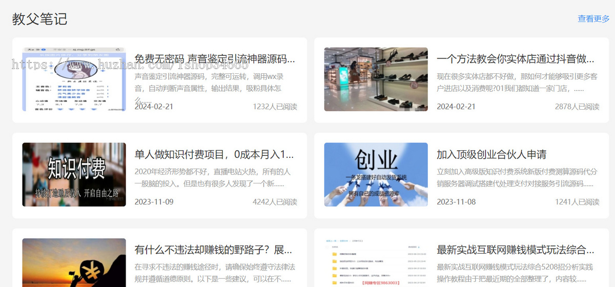The width and height of the screenshot is (615, 287).
Task: Open article 免费无密码 声音鉴定引流神器源码
Action: 215,59
